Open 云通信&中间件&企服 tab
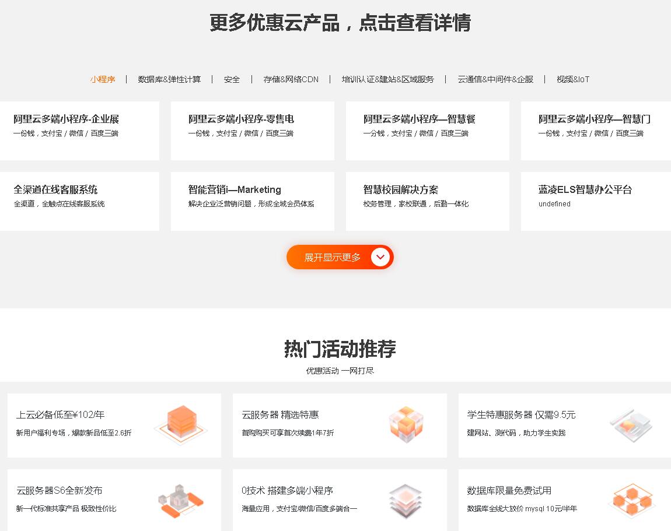This screenshot has width=671, height=531. (495, 79)
